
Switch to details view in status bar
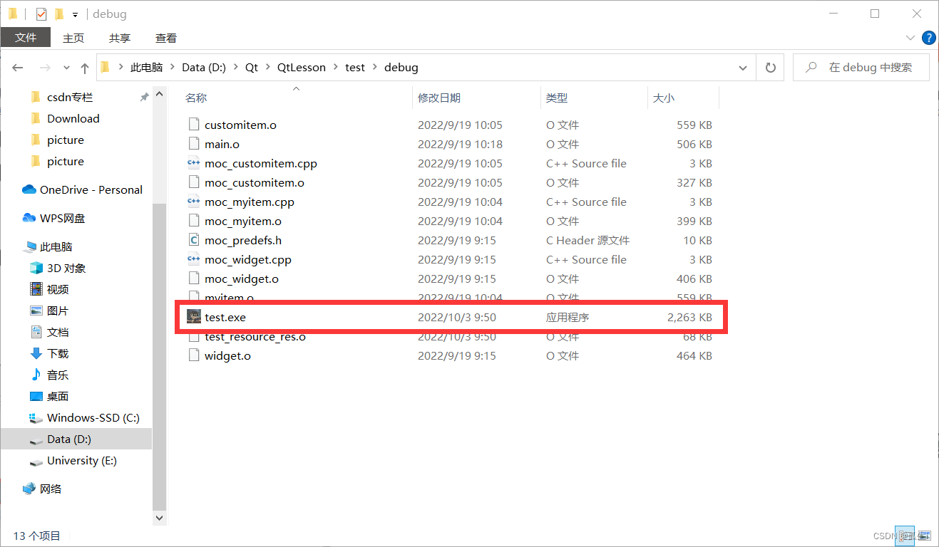click(x=904, y=536)
